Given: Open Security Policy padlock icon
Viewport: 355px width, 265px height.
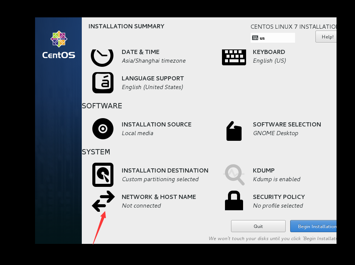Looking at the screenshot, I should point(234,200).
